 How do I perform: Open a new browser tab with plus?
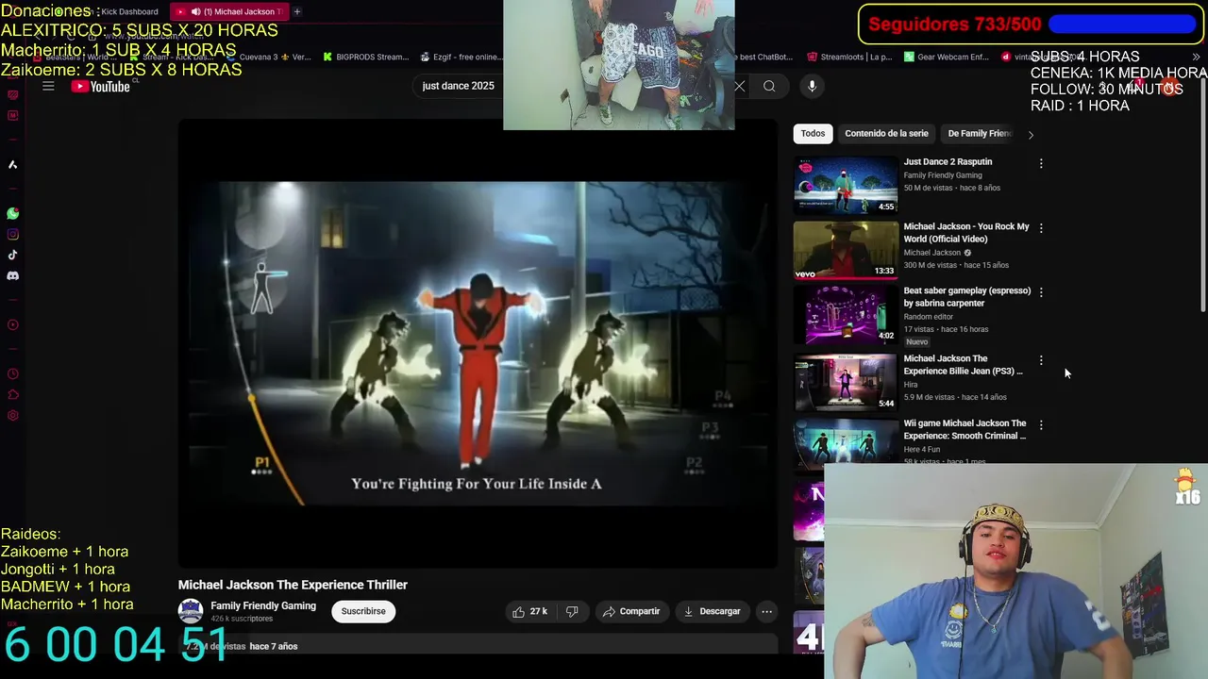coord(296,11)
